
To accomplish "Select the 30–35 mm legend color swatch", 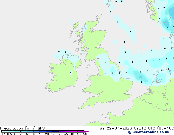I will coord(62,131).
